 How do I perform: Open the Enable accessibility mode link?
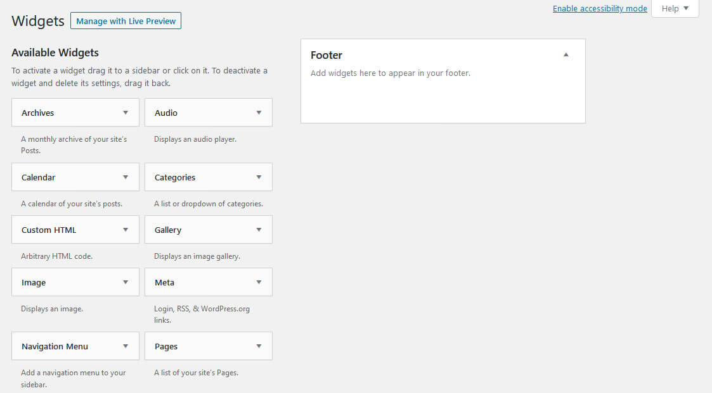click(x=599, y=8)
